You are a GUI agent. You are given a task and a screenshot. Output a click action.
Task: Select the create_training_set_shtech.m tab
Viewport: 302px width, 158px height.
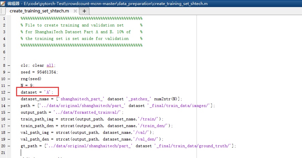click(x=39, y=11)
